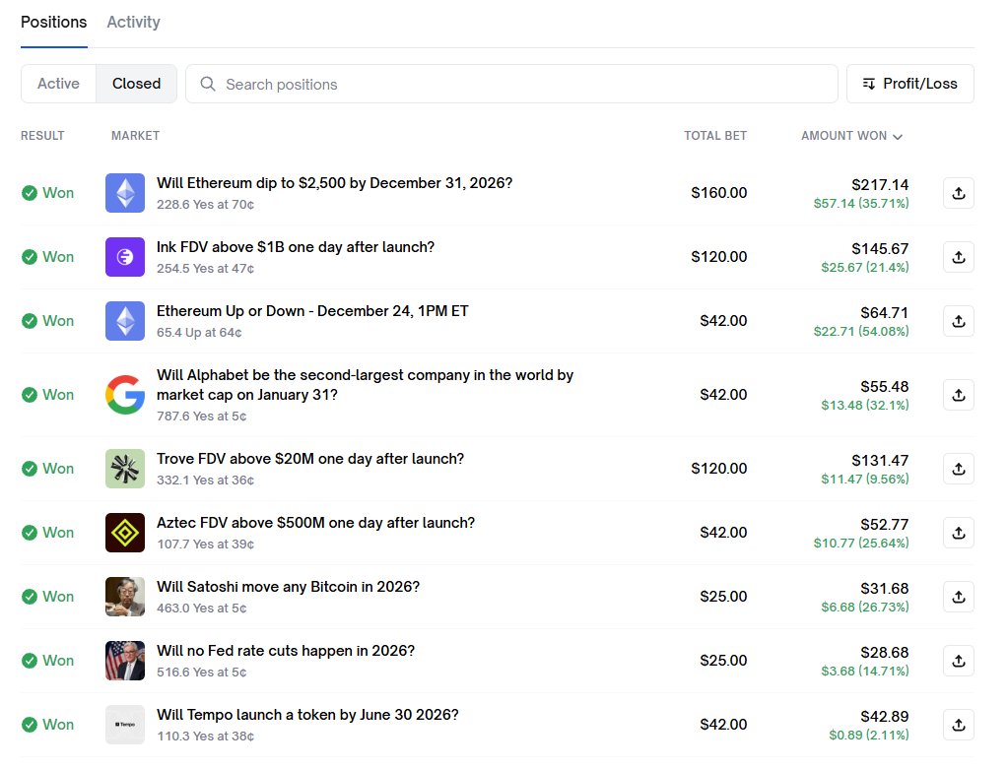Click the search magnifier icon
Screen dimensions: 1008x769
tap(208, 84)
